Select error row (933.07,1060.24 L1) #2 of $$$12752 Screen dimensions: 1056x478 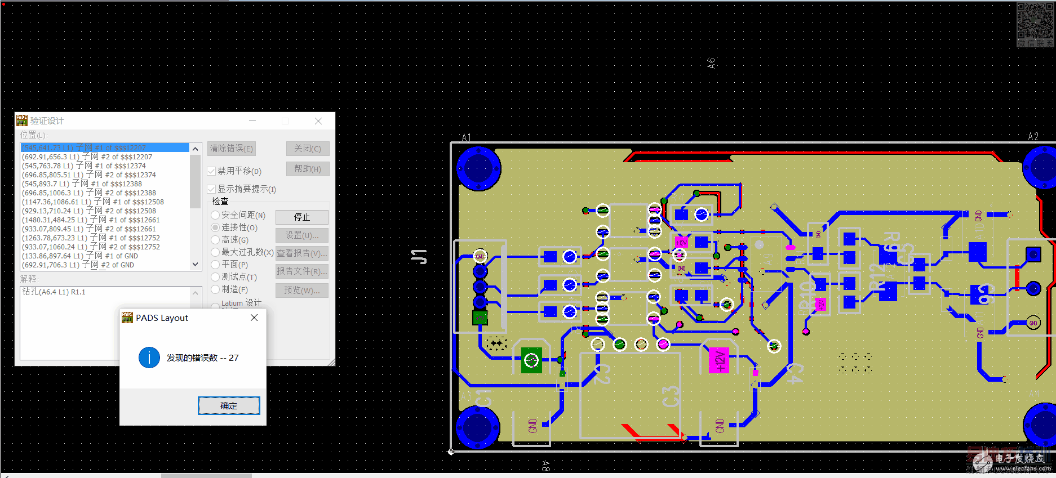[x=105, y=247]
